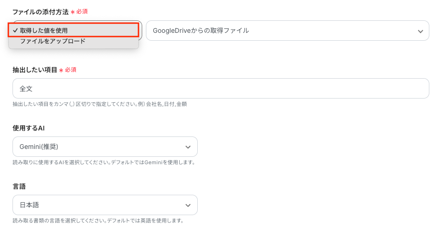Click the Gemini default hint text
Screen dimensions: 440x235
pyautogui.click(x=104, y=162)
